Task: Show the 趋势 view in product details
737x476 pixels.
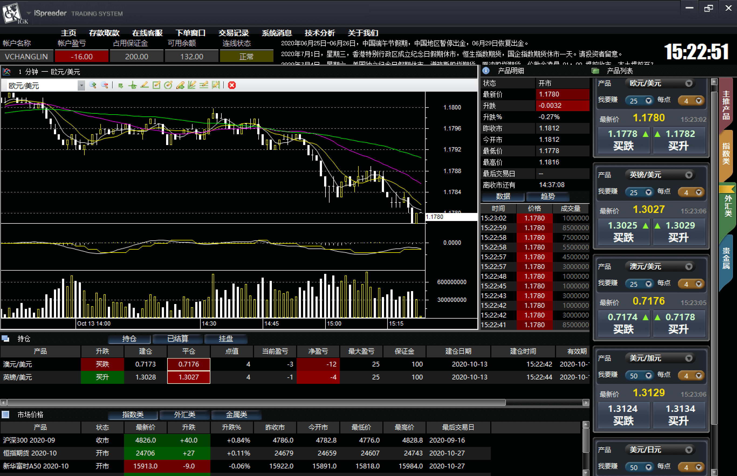Action: pyautogui.click(x=548, y=196)
